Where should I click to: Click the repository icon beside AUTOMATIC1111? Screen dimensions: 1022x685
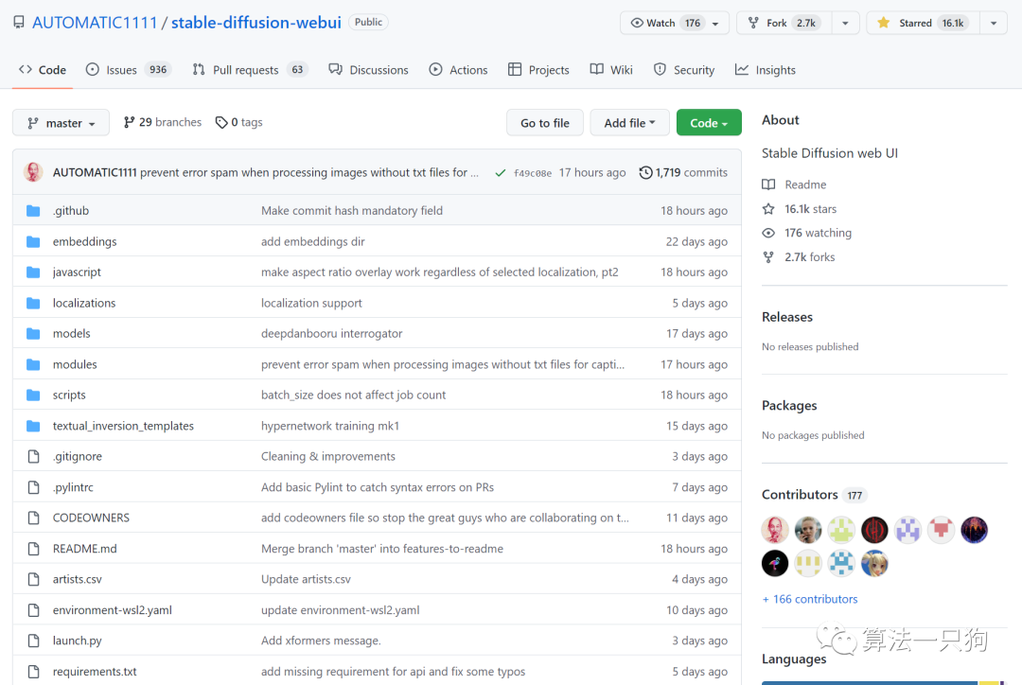pos(19,23)
